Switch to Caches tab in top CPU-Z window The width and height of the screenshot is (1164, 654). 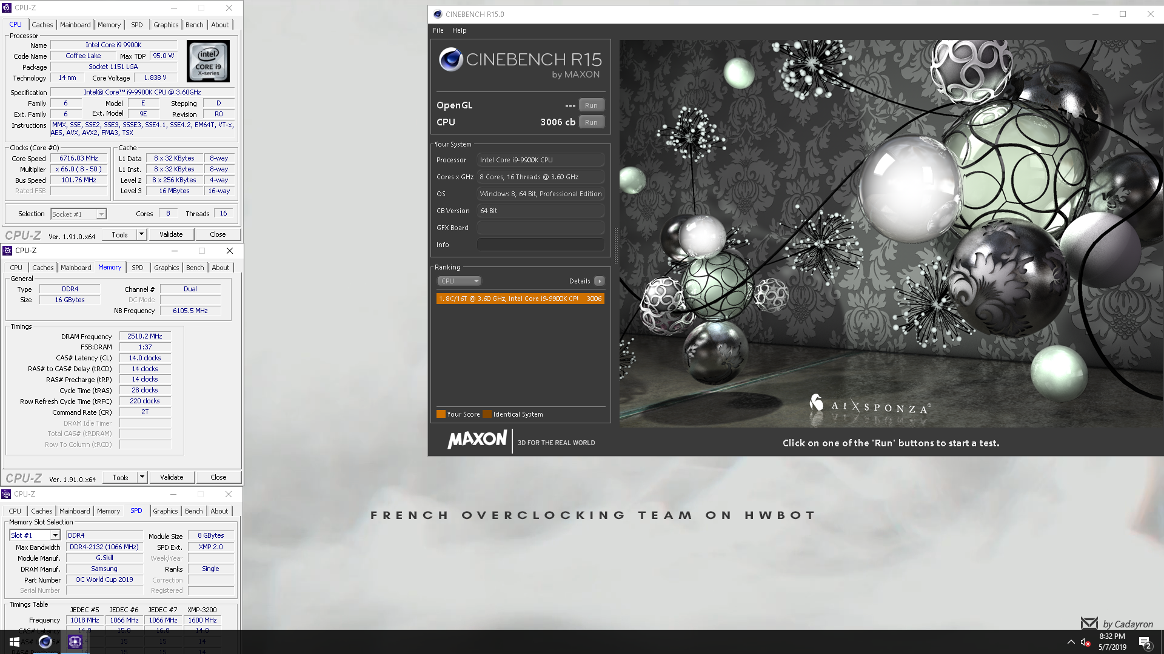click(x=42, y=25)
